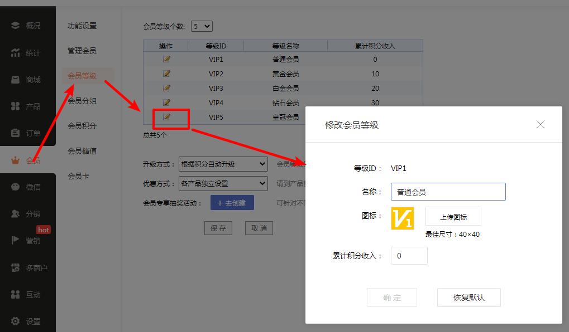Open 统计 statistics in the sidebar
Viewport: 569px width, 332px height.
27,53
